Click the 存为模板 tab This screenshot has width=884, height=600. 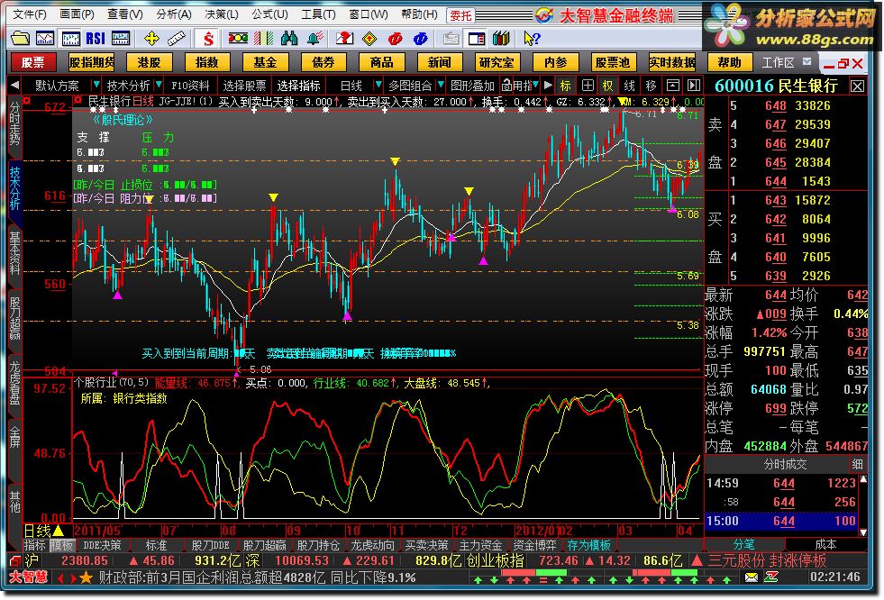click(588, 545)
